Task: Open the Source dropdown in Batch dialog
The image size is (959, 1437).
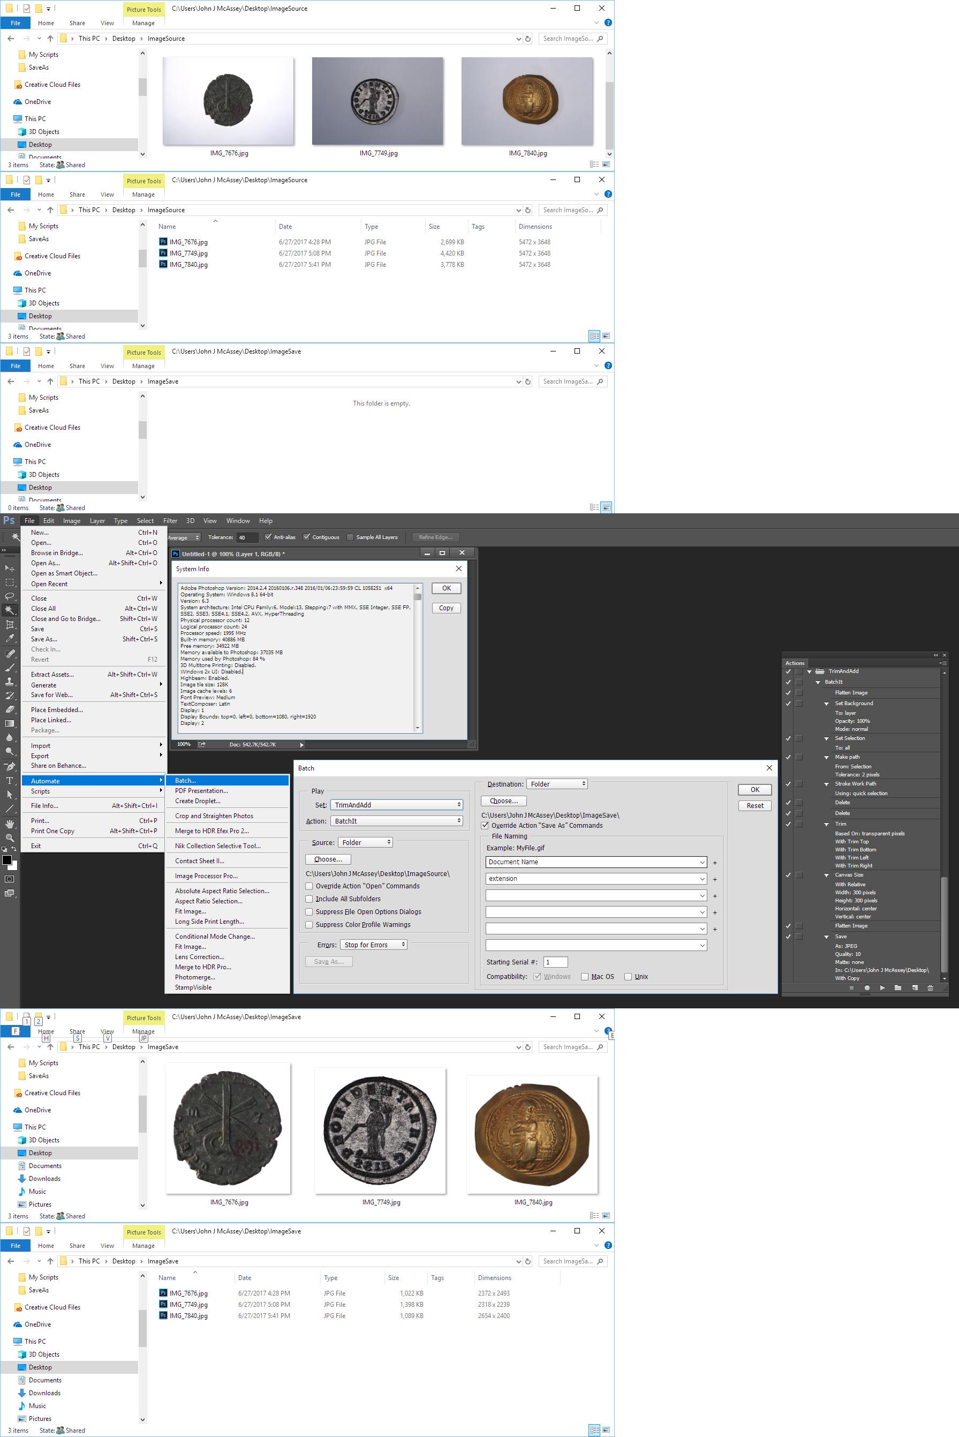Action: 366,842
